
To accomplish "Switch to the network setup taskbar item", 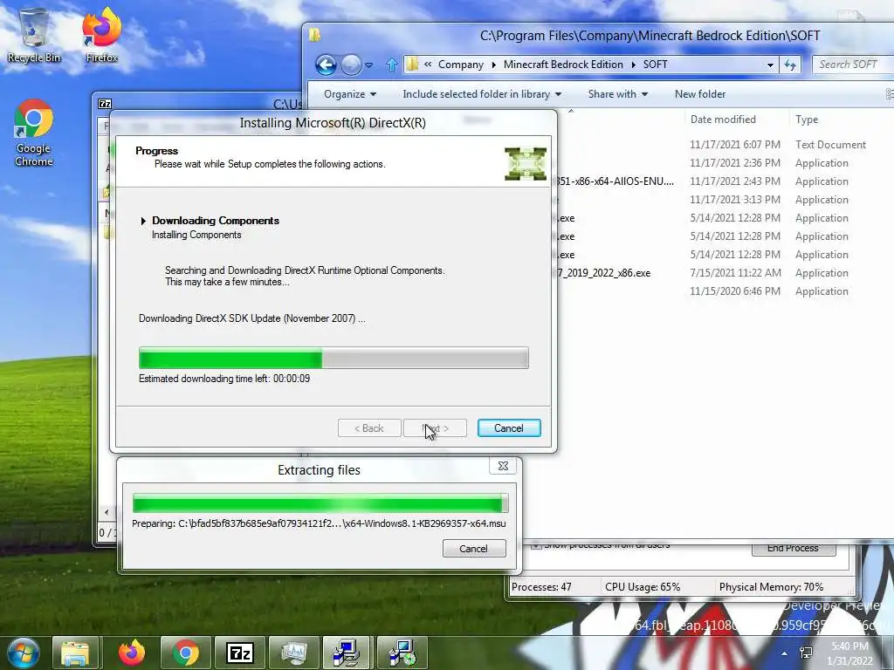I will [347, 653].
